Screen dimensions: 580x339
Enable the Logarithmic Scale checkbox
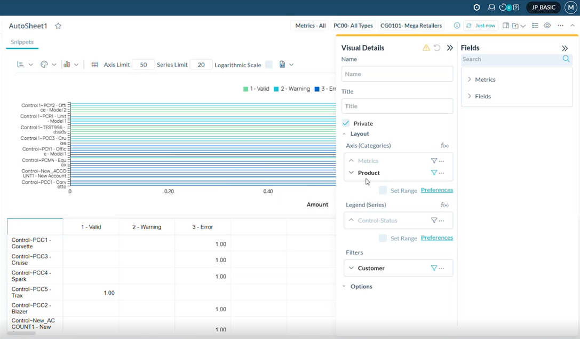[x=268, y=65]
